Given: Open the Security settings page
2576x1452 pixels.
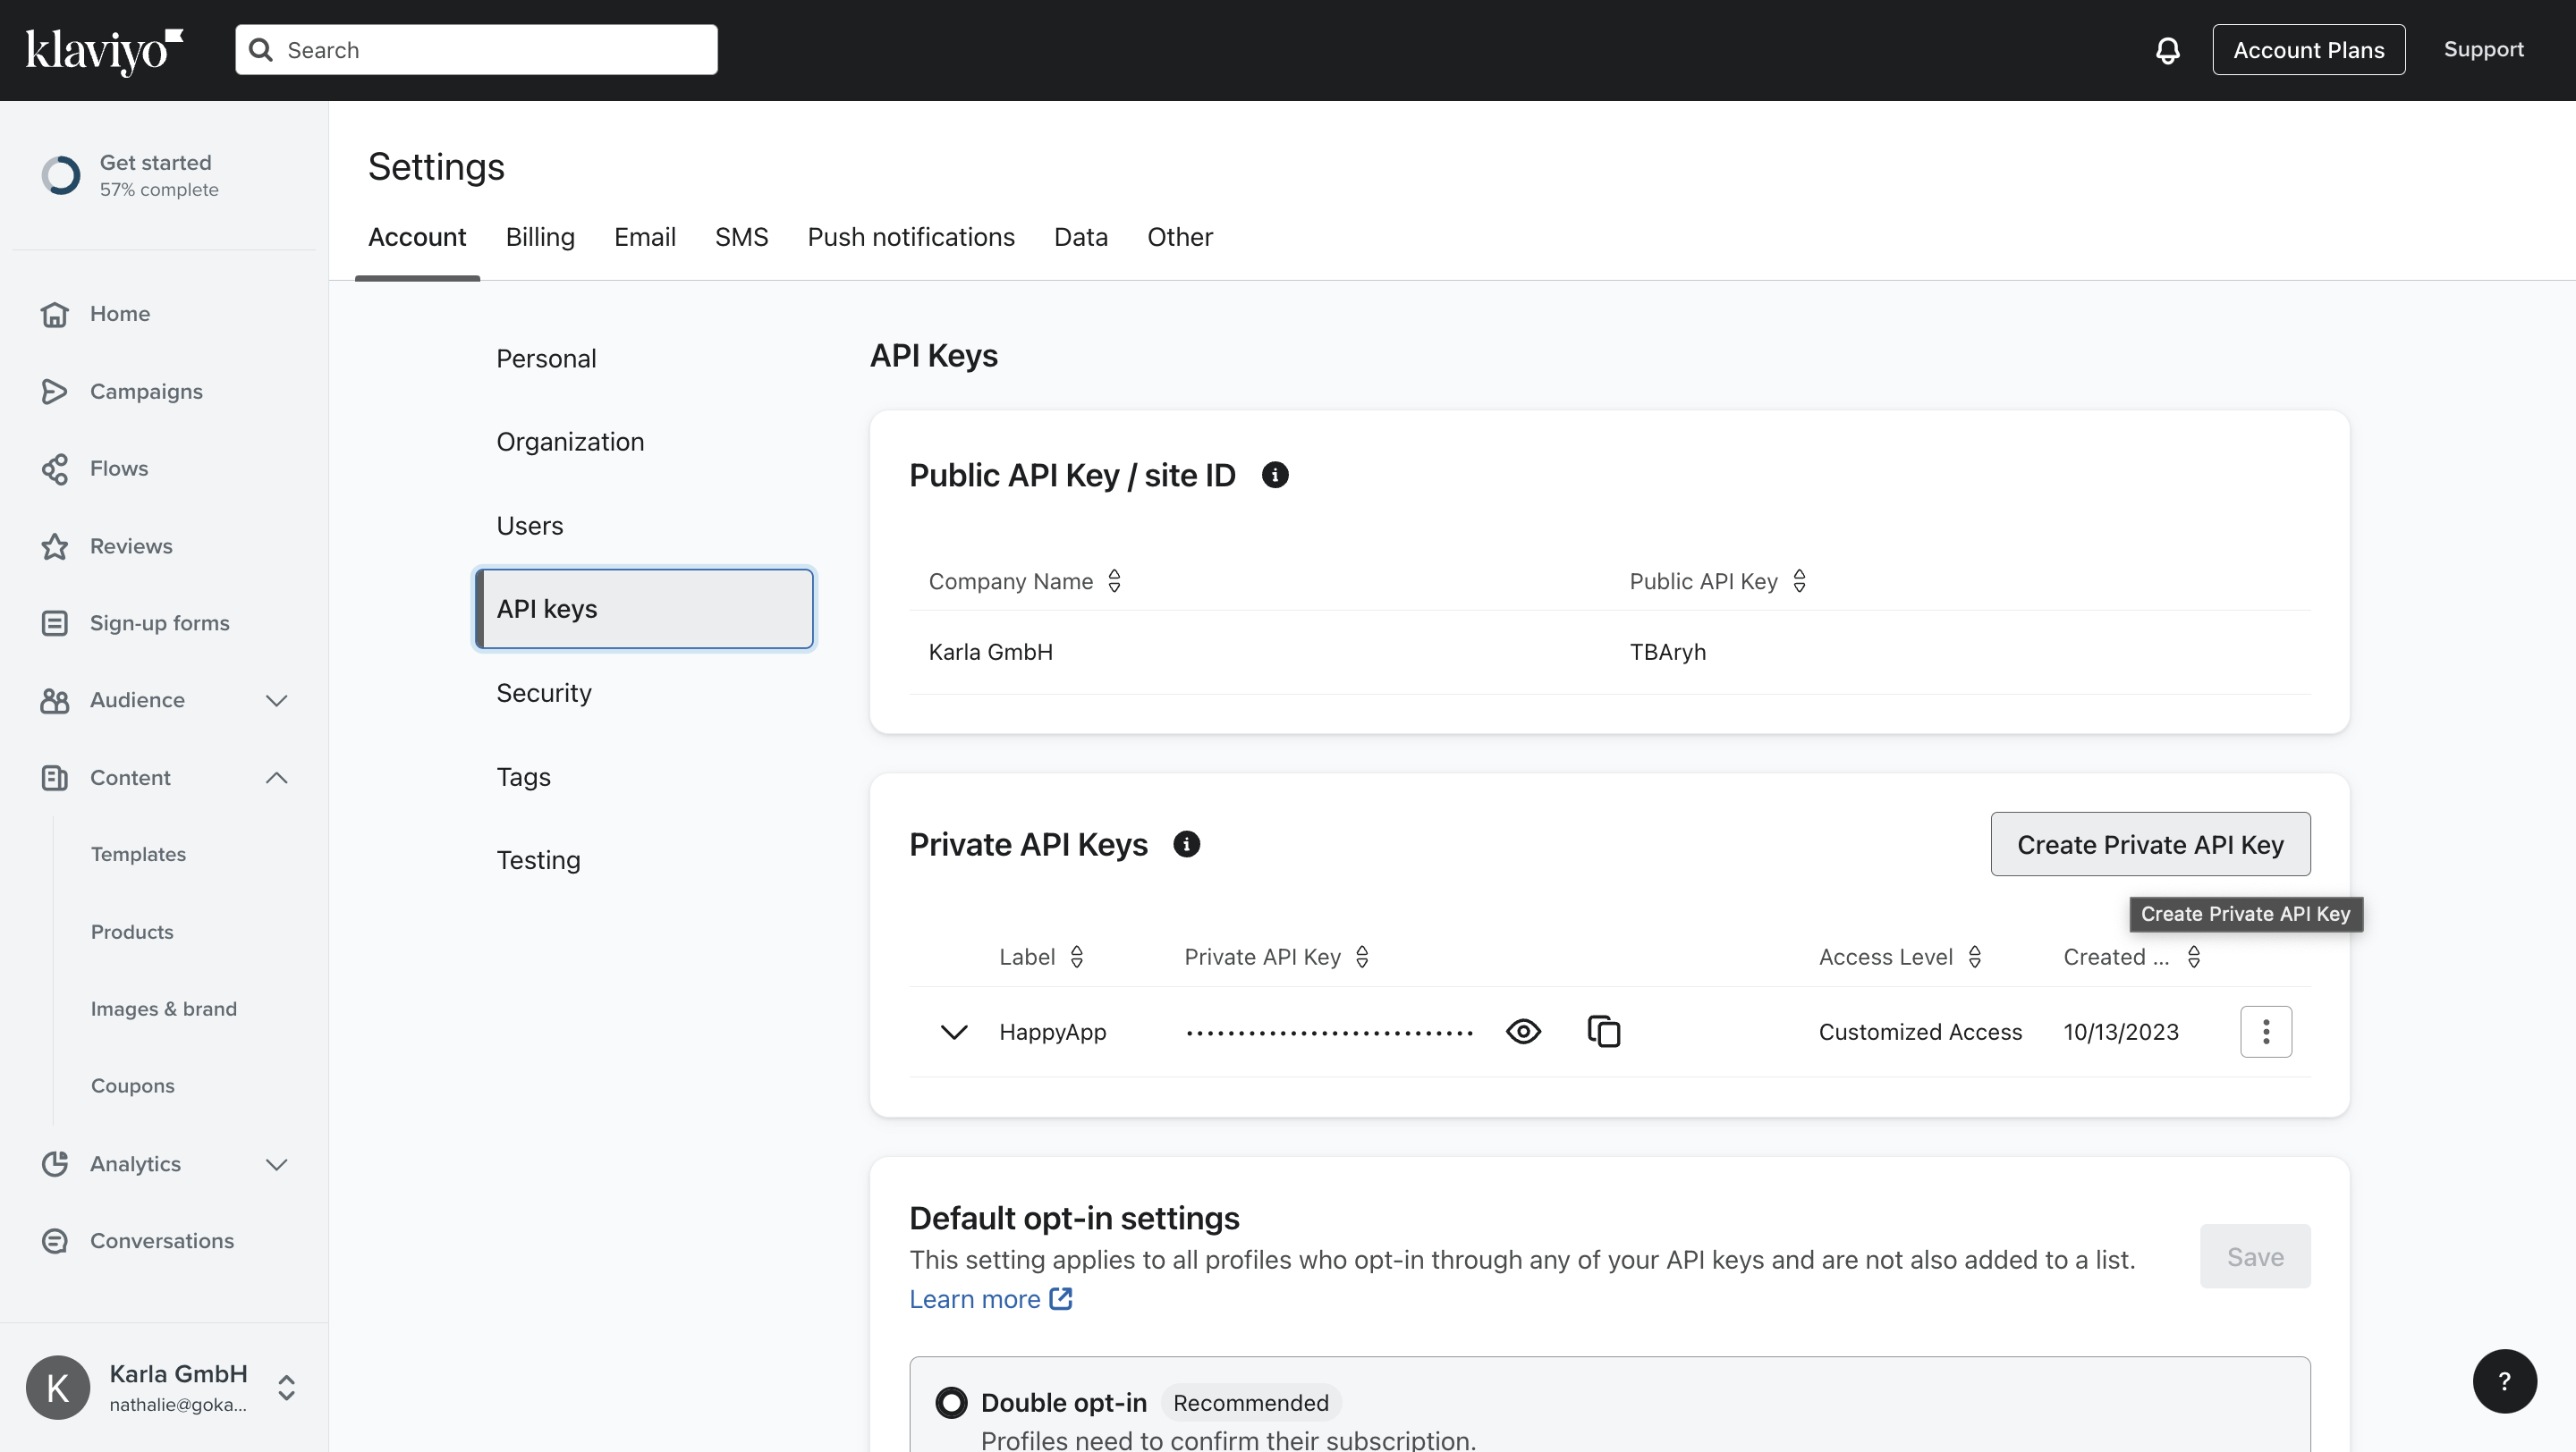Looking at the screenshot, I should pyautogui.click(x=544, y=693).
